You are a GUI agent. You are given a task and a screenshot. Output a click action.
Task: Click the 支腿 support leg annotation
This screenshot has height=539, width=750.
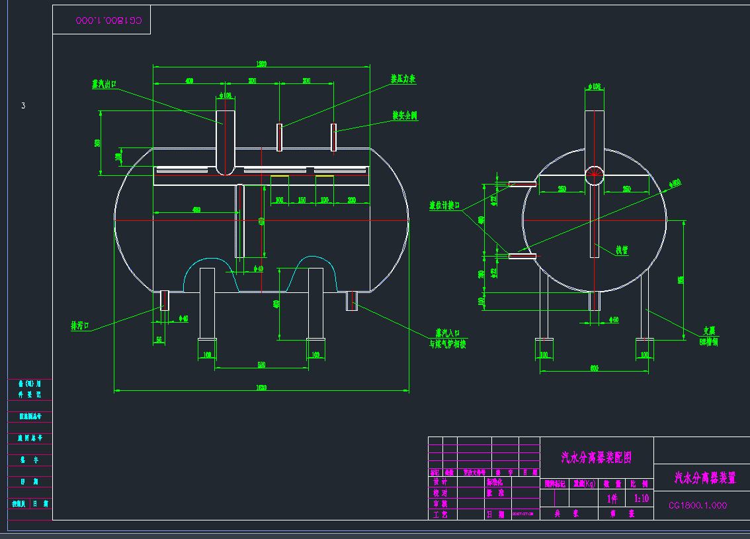(x=708, y=331)
